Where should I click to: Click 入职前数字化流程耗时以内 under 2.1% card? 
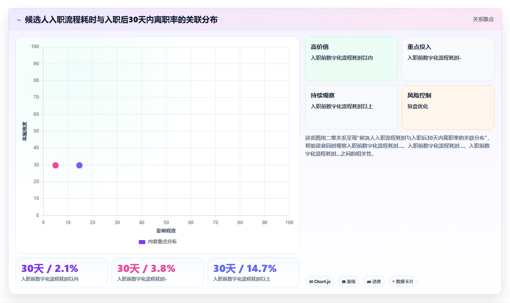[50, 279]
